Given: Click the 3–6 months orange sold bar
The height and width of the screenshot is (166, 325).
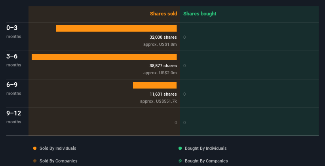Looking at the screenshot, I should click(x=104, y=57).
